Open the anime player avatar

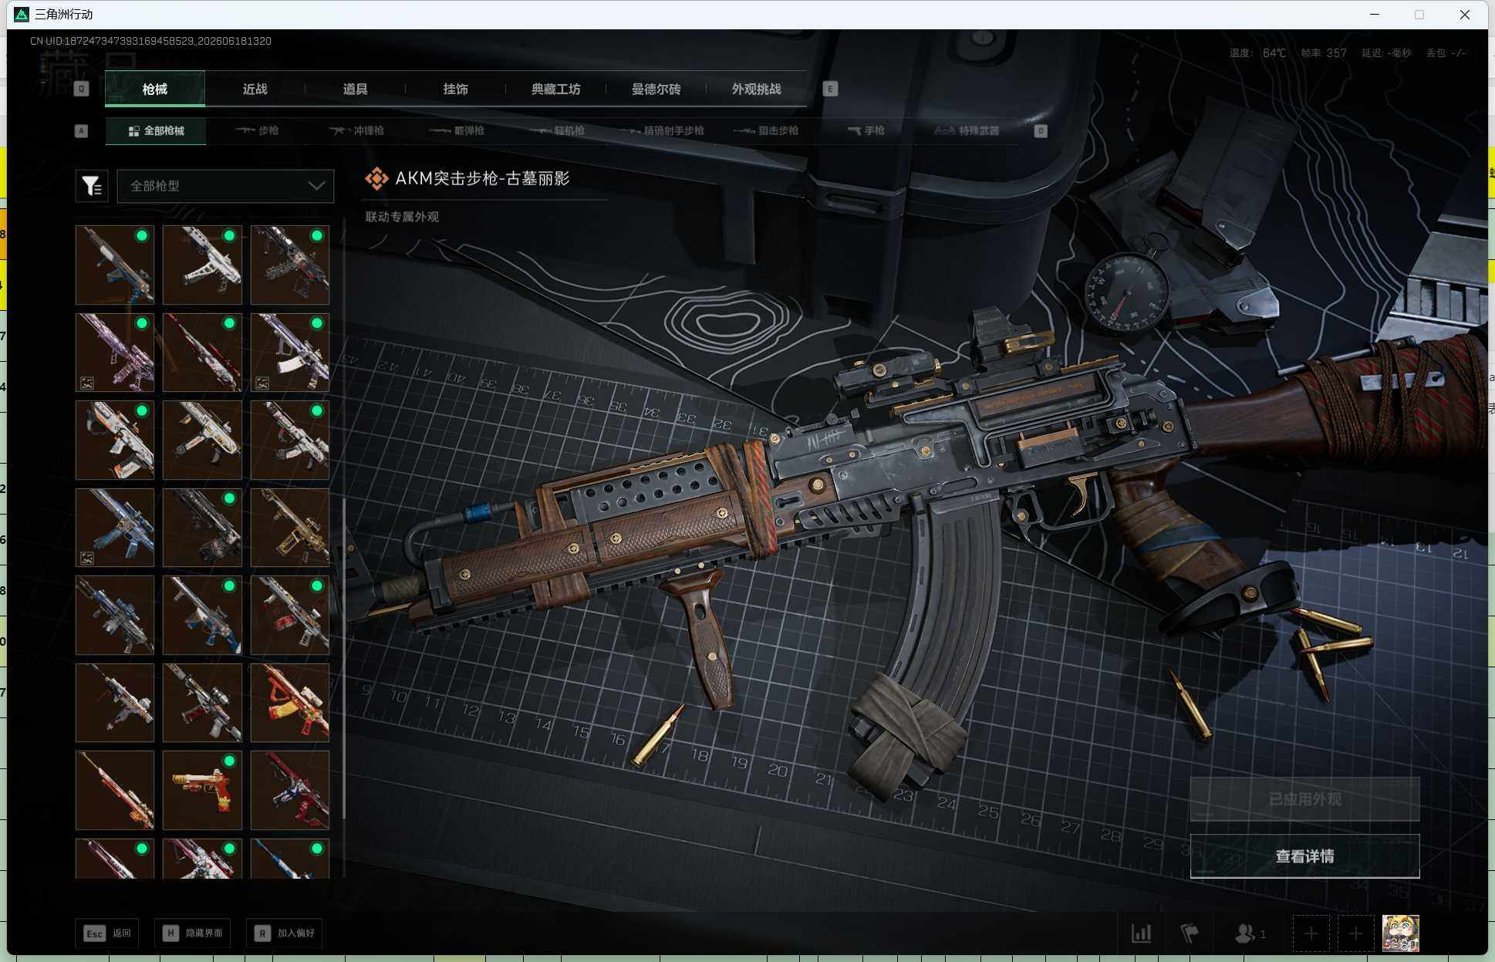(1401, 933)
